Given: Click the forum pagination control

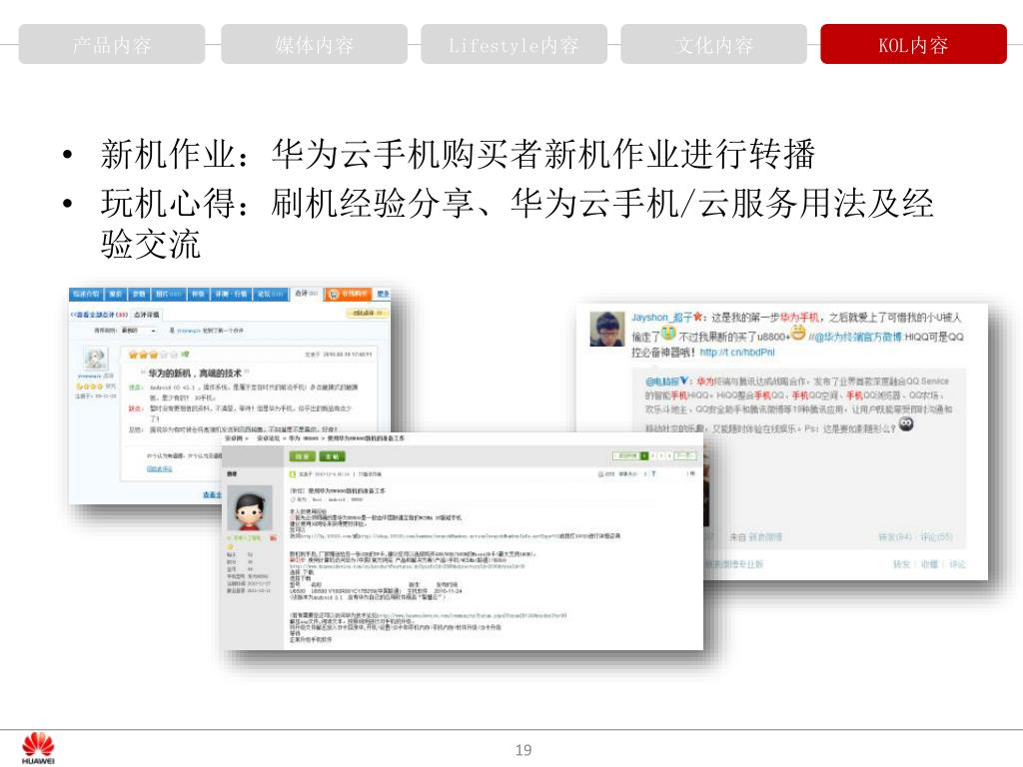Looking at the screenshot, I should (x=654, y=455).
